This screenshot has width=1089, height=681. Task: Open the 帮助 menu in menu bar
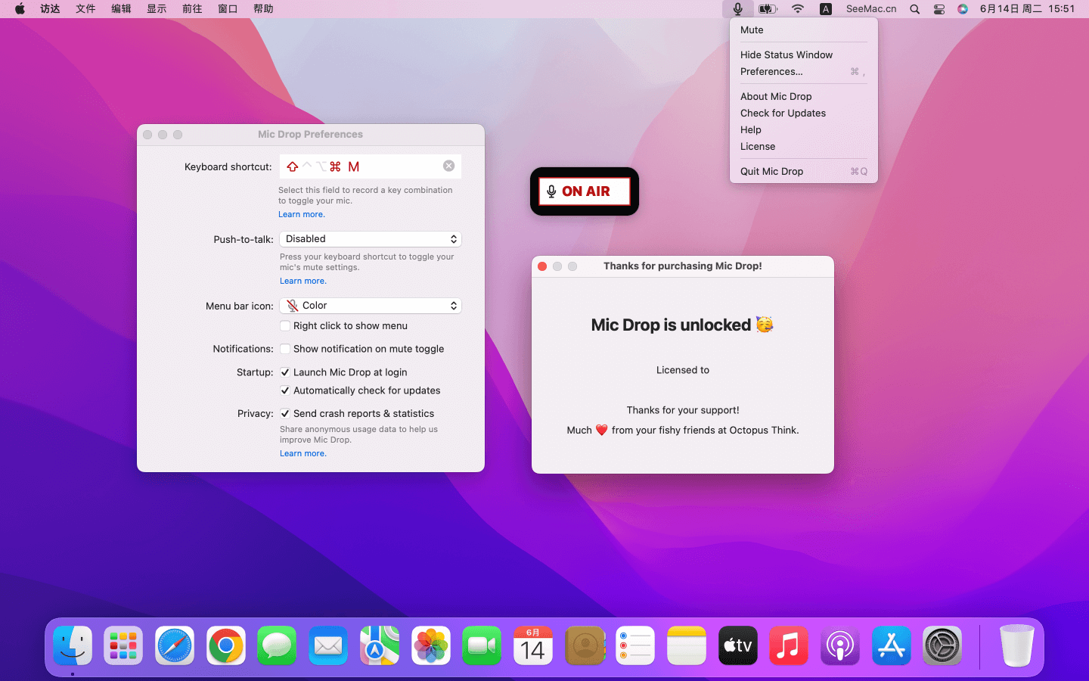pyautogui.click(x=263, y=9)
